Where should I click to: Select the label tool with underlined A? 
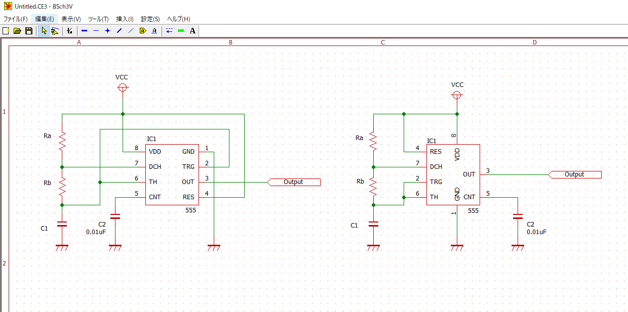(154, 31)
